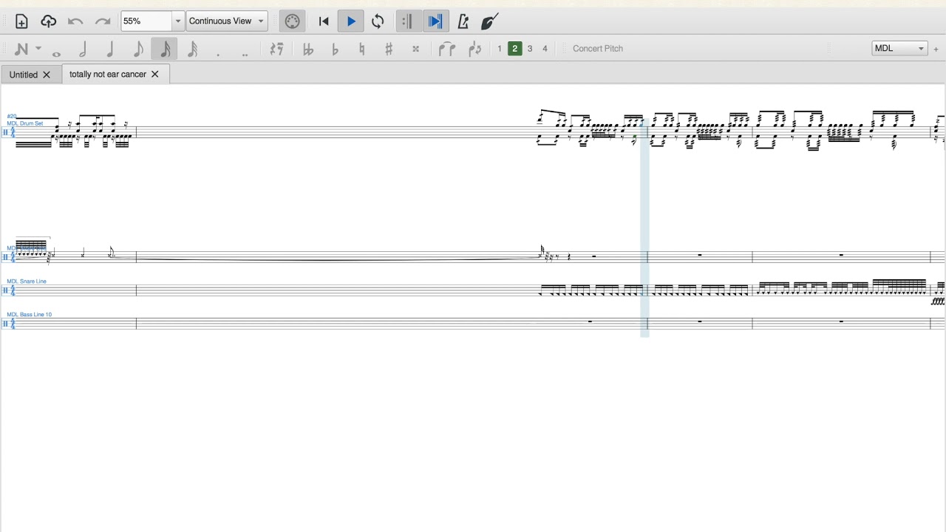The image size is (946, 532).
Task: Open MDL workspace dropdown
Action: point(899,49)
